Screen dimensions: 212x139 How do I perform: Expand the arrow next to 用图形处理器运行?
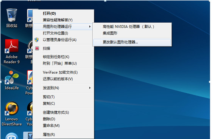click(x=90, y=26)
